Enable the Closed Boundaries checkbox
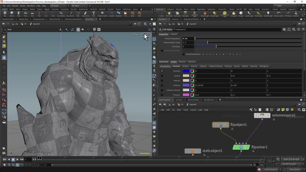The height and width of the screenshot is (172, 306). [x=183, y=54]
